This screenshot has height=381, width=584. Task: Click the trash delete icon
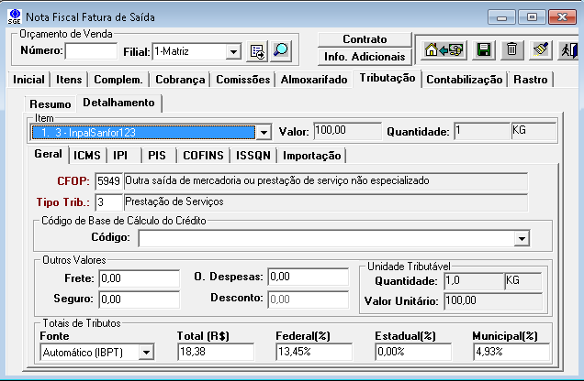(x=512, y=50)
